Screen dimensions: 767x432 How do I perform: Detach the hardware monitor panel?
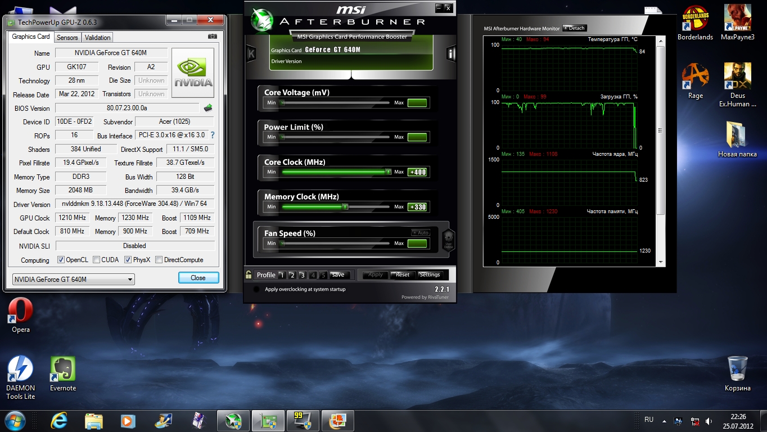tap(575, 28)
